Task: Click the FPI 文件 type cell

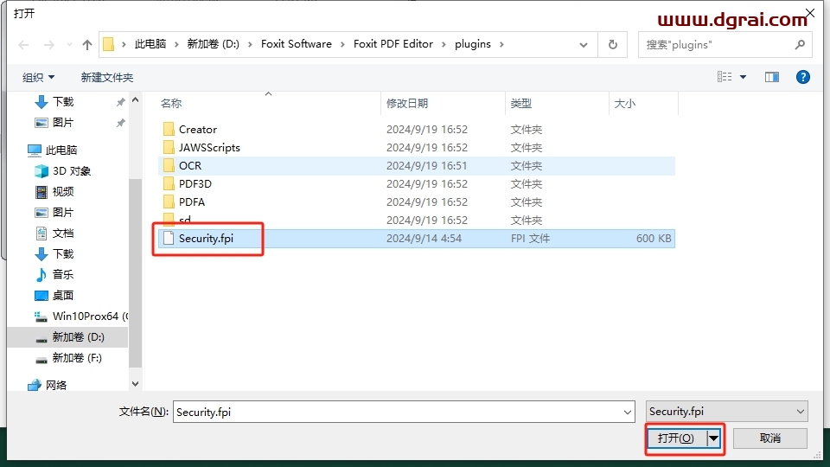Action: pyautogui.click(x=530, y=239)
